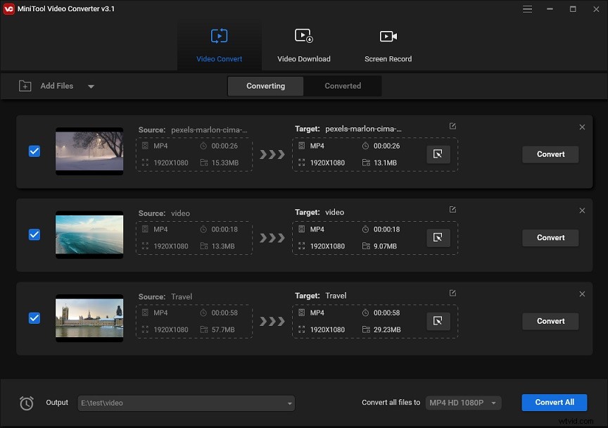Expand the Add Files dropdown arrow
The image size is (608, 428).
tap(91, 85)
